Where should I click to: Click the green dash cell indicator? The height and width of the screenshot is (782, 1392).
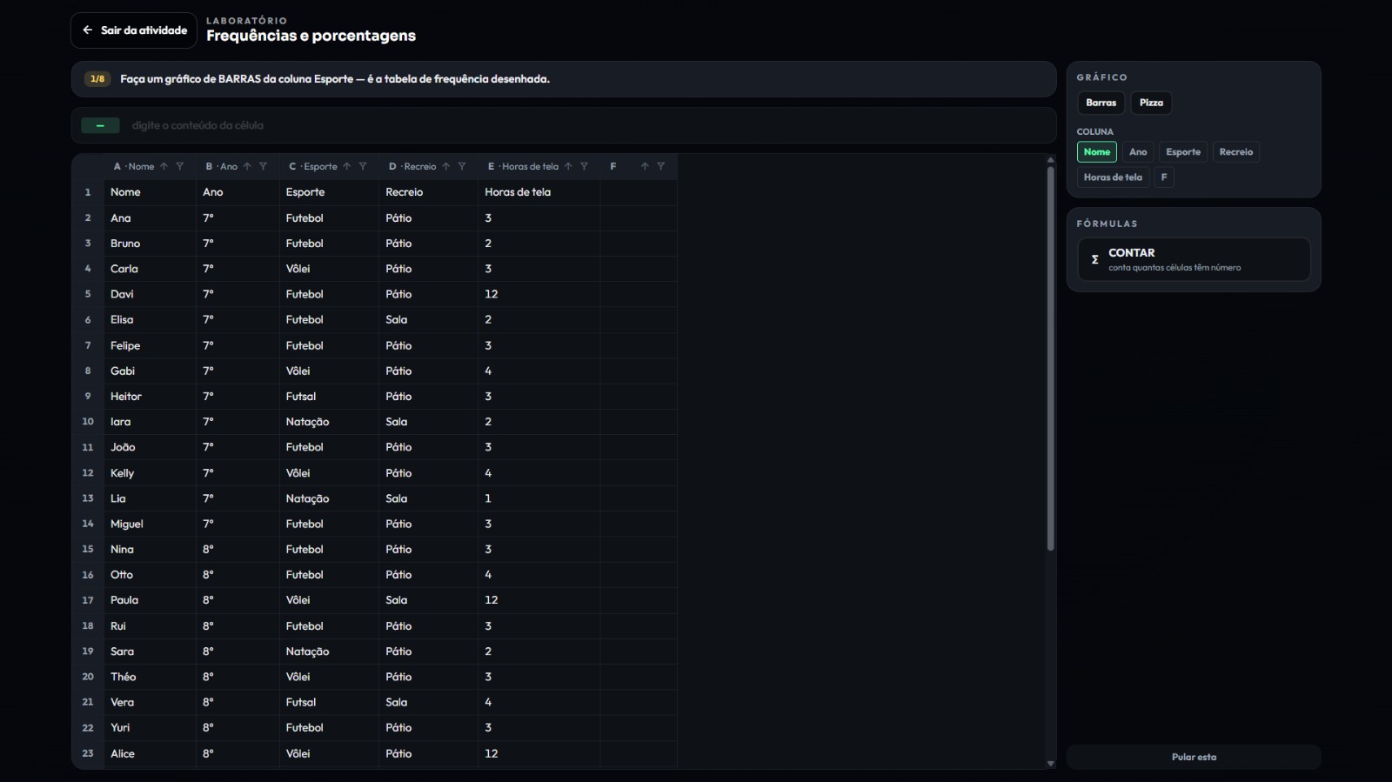coord(100,125)
